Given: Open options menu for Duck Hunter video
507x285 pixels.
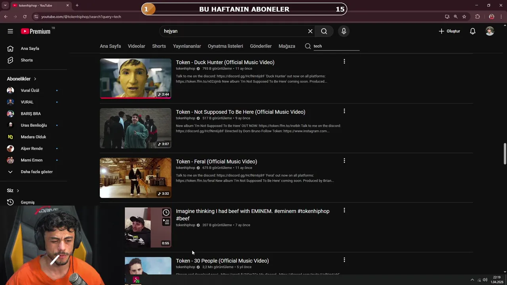Looking at the screenshot, I should click(344, 61).
